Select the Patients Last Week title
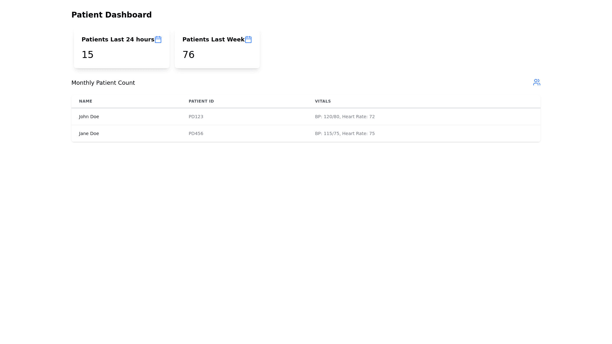Viewport: 612px width, 344px height. 213,39
